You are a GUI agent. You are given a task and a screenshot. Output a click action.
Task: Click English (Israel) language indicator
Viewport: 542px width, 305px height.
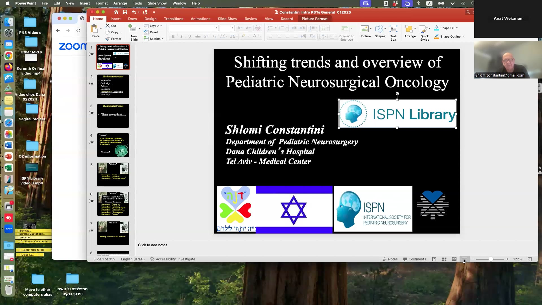click(133, 259)
